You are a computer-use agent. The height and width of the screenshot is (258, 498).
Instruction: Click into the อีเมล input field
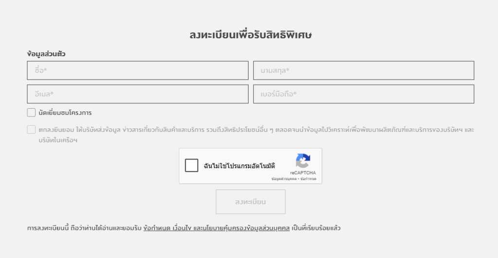(x=138, y=94)
